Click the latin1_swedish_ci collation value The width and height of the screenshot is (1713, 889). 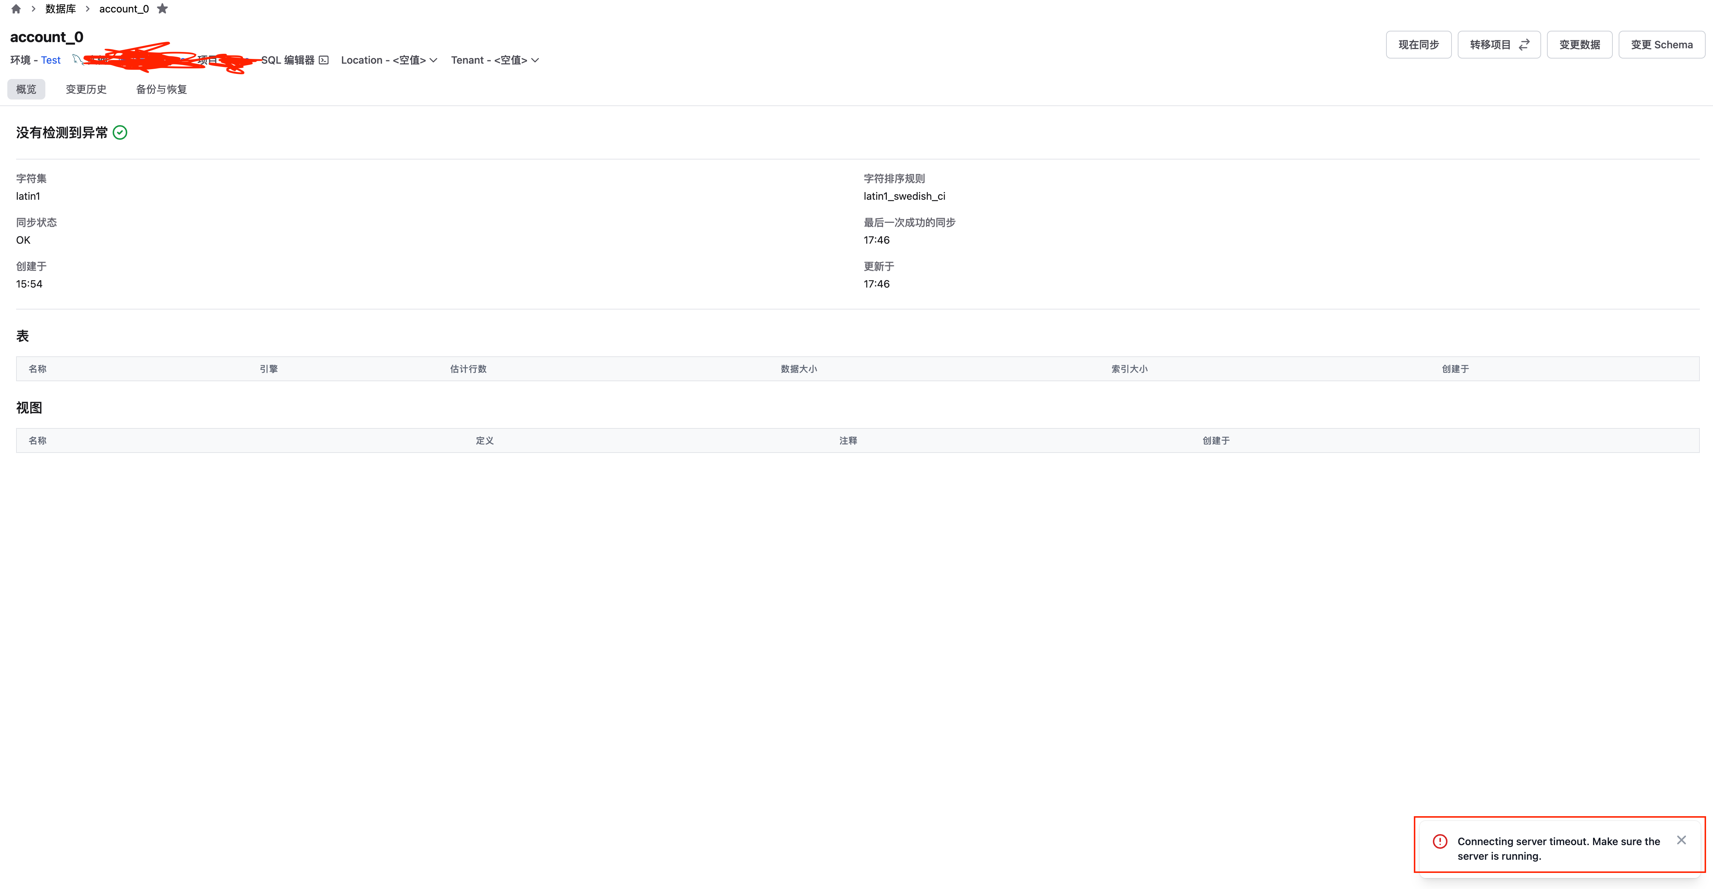point(904,196)
